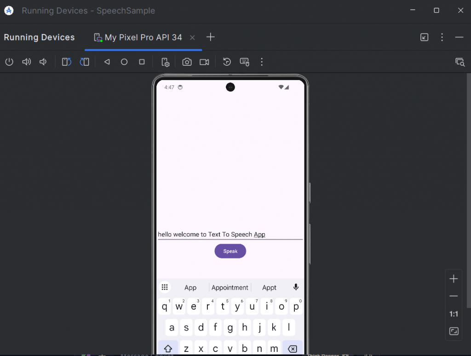This screenshot has height=356, width=471.
Task: Tap the 'p' key on keyboard
Action: click(296, 306)
